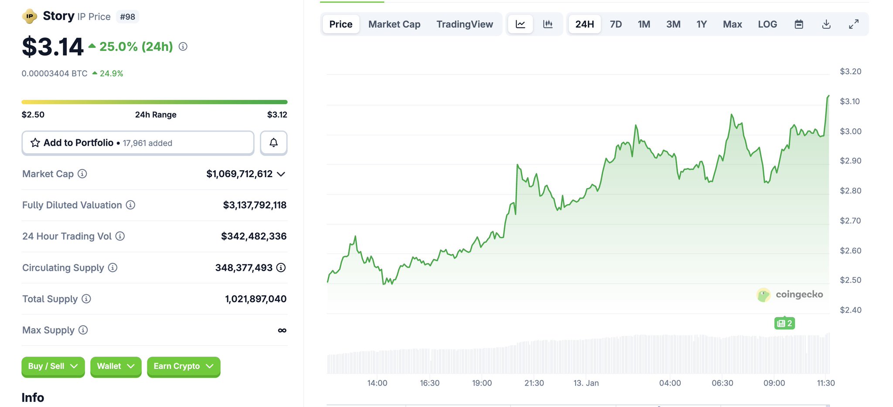Image resolution: width=893 pixels, height=407 pixels.
Task: Expand the Market Cap chevron
Action: [281, 174]
